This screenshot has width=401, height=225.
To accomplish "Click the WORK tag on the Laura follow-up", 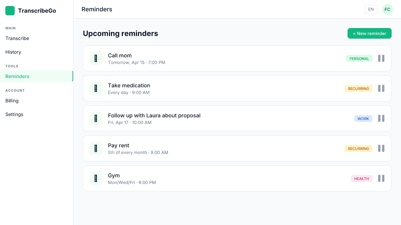I will coord(363,118).
